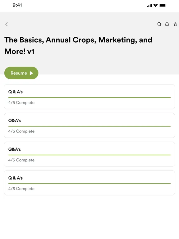Open the third section titled "Q&A's"
Viewport: 179px width, 239px height.
coord(89,154)
